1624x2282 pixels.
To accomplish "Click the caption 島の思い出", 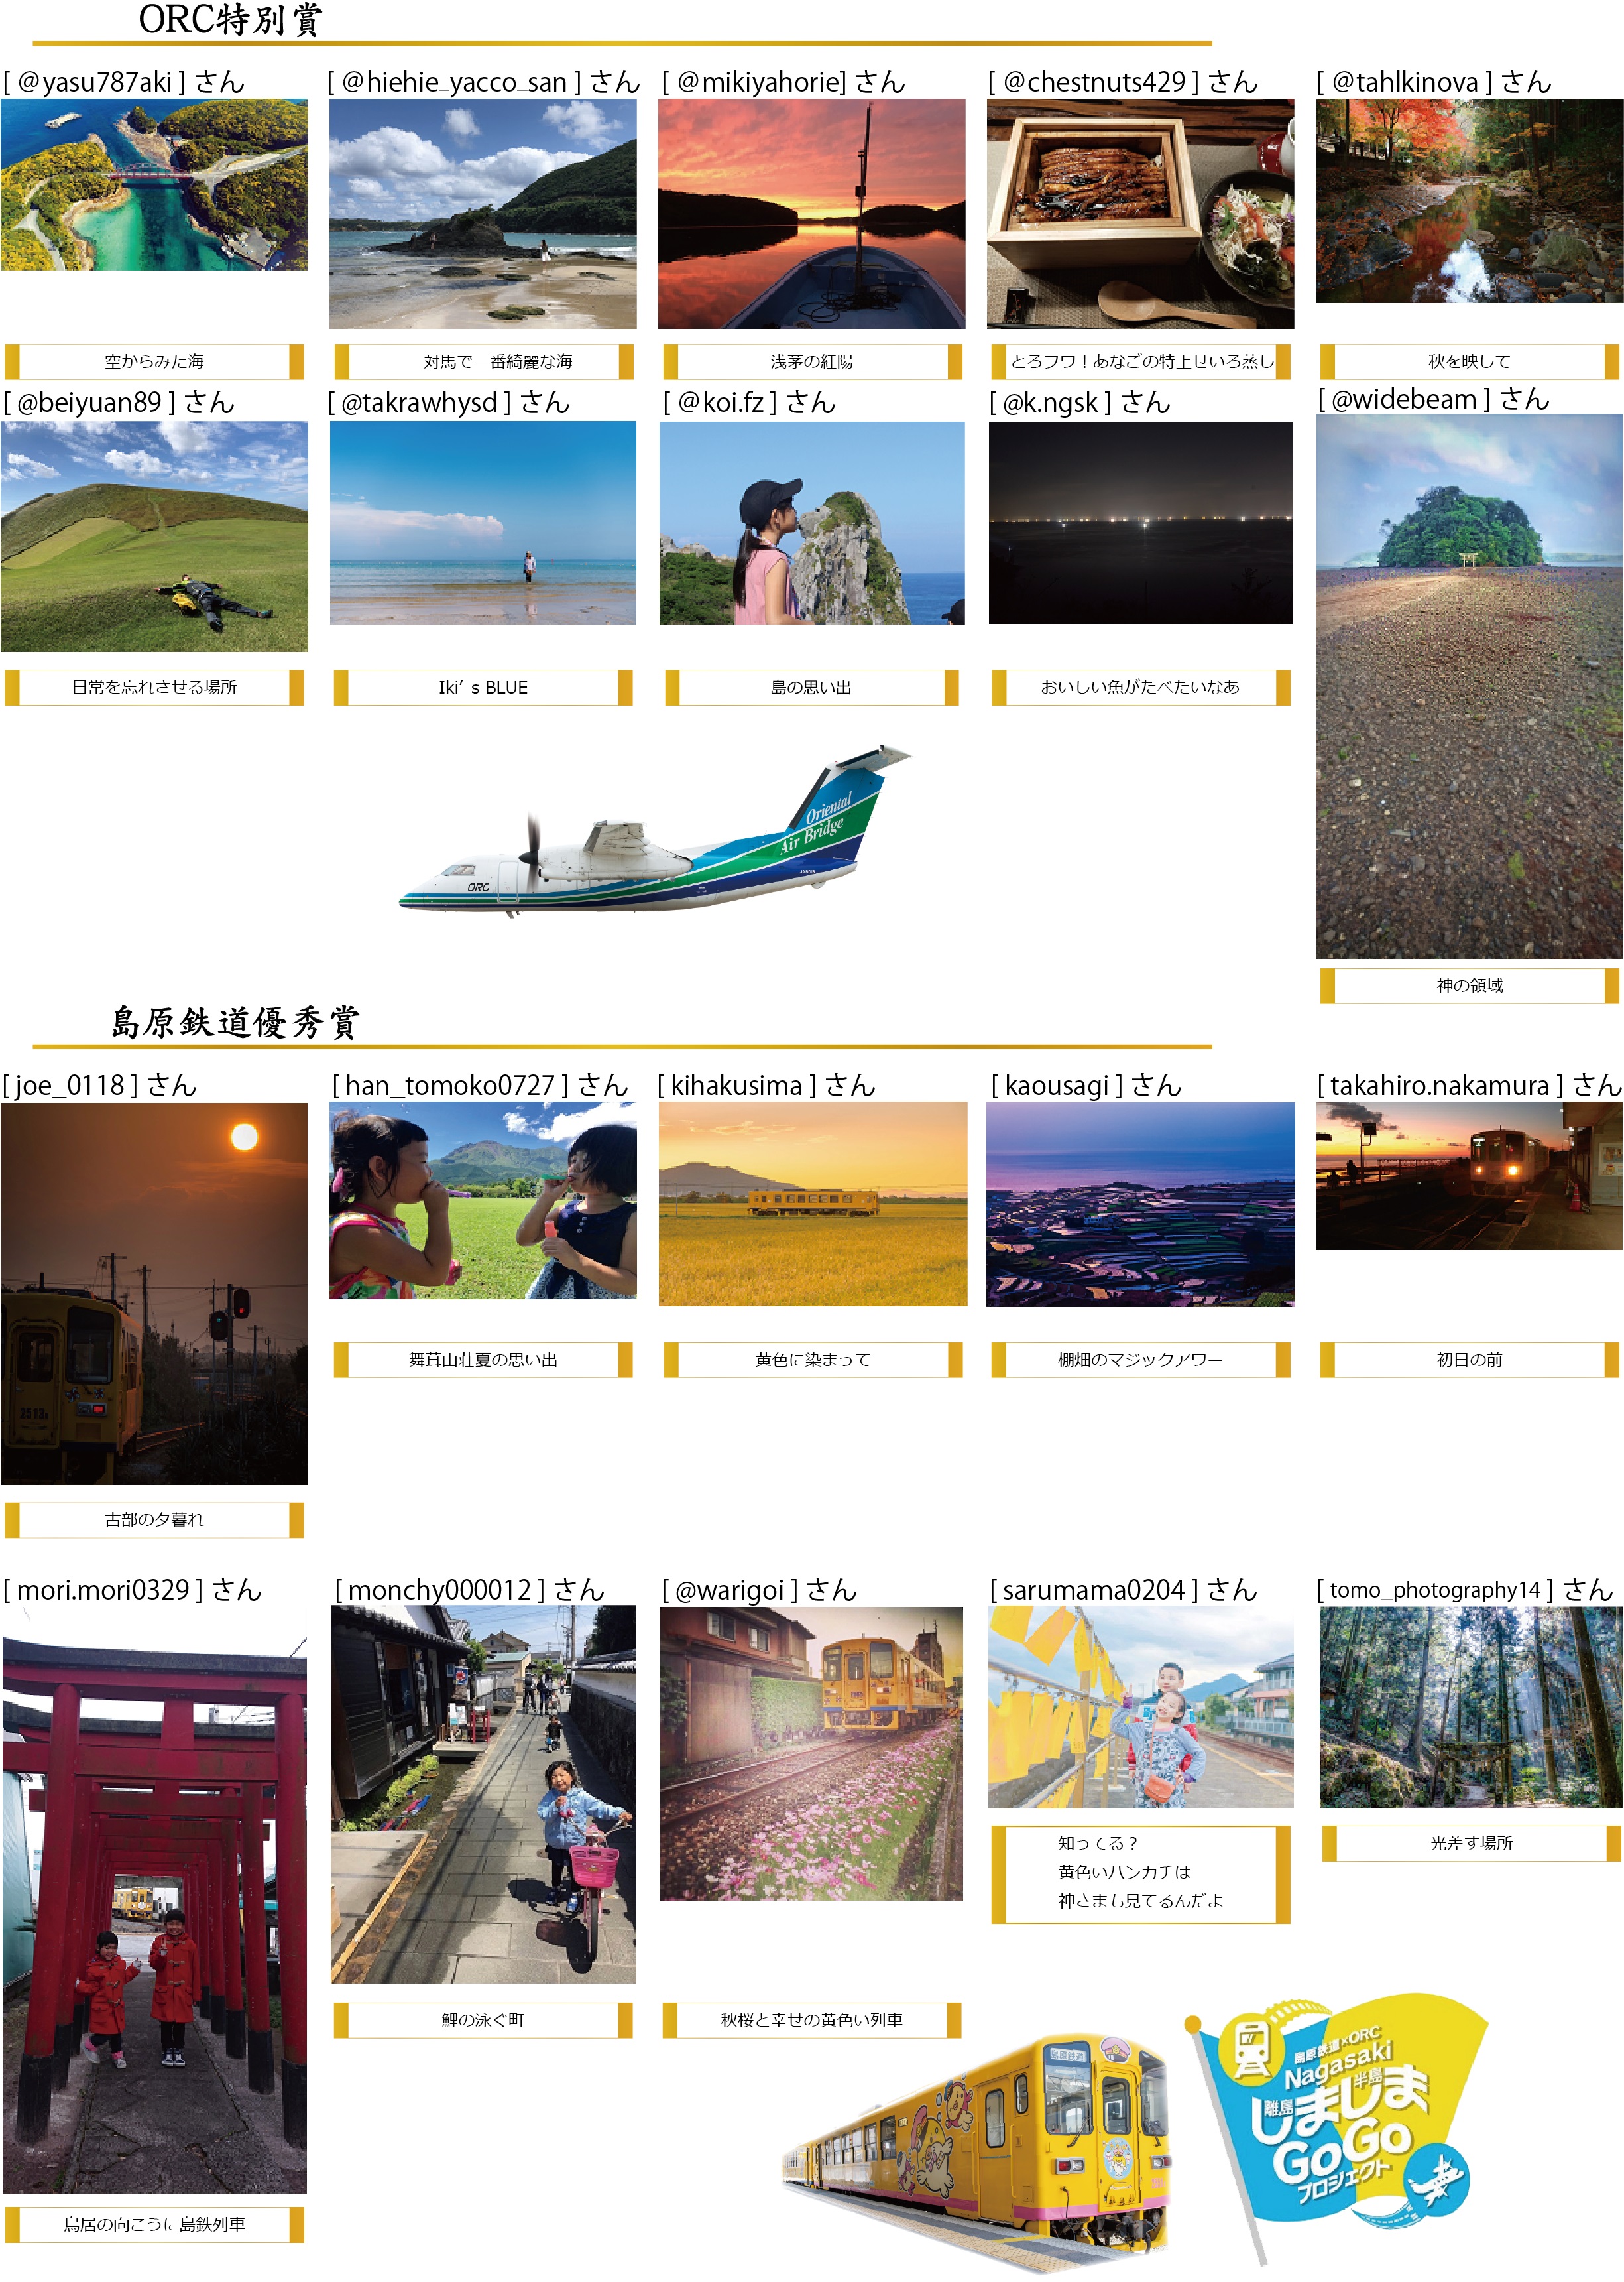I will 811,687.
